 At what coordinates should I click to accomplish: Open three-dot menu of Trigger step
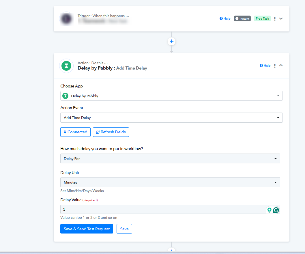point(275,19)
